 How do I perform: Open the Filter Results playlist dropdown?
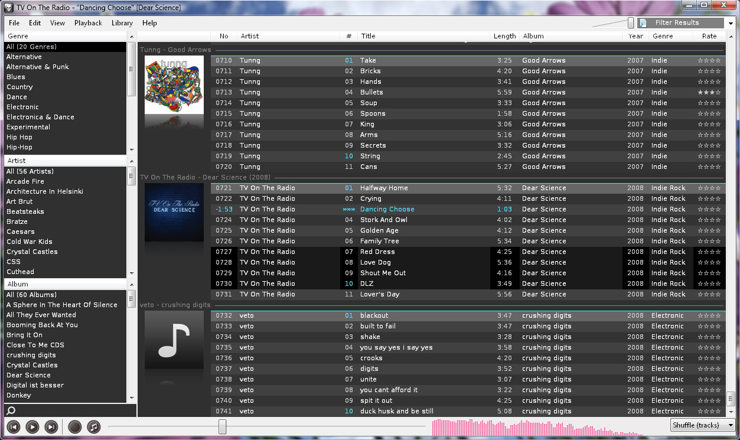pyautogui.click(x=731, y=23)
